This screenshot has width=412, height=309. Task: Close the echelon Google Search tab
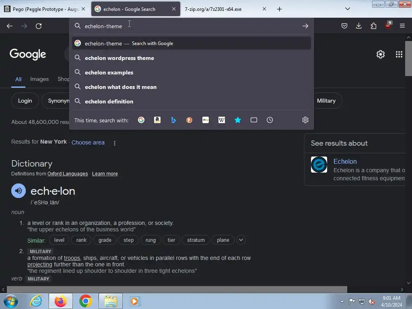[x=174, y=9]
